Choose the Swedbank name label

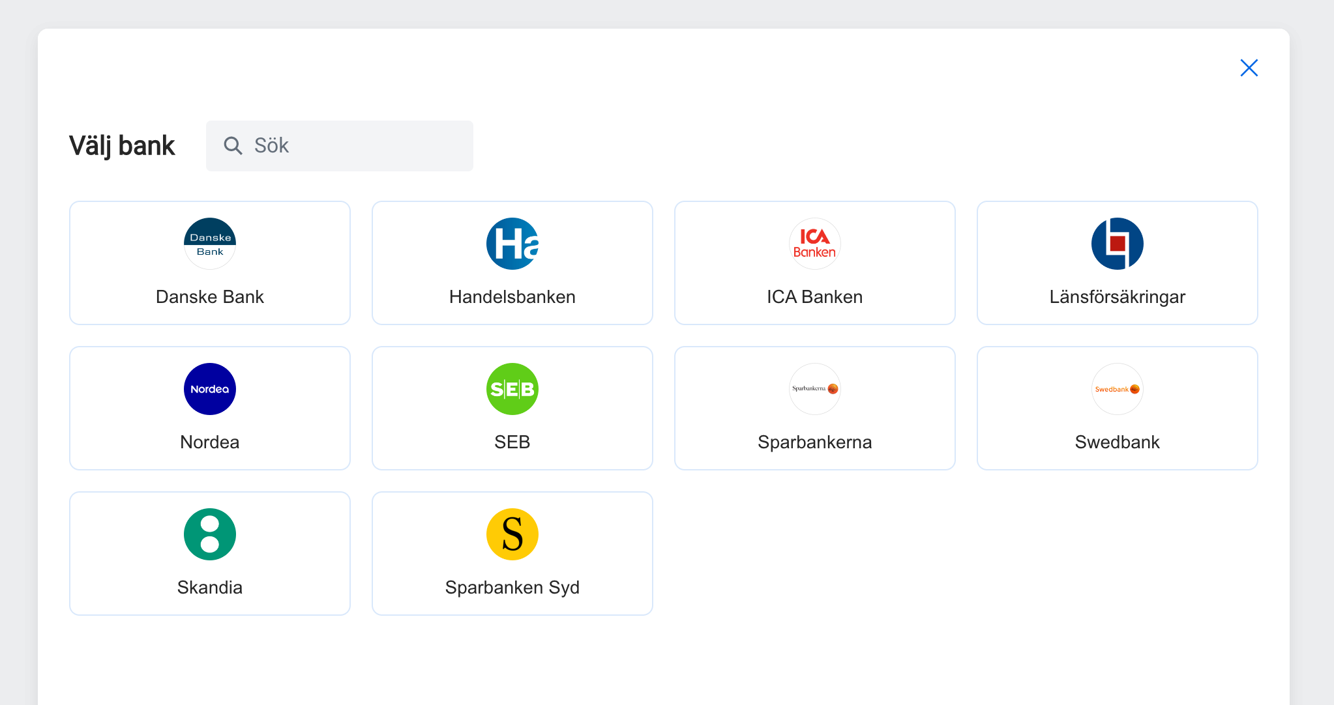pos(1118,442)
